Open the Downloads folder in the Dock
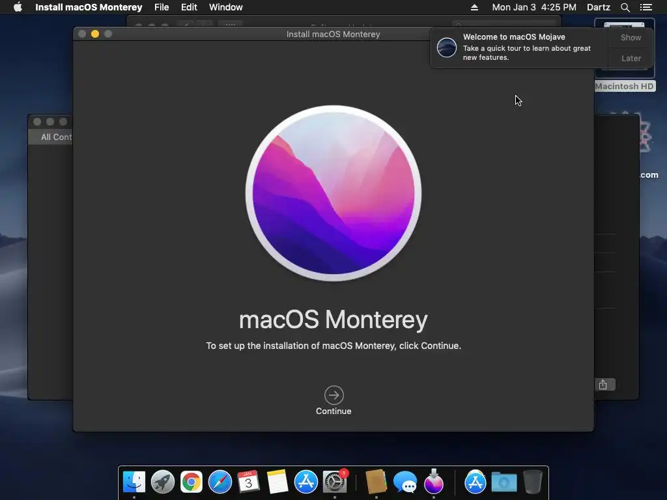 tap(504, 482)
